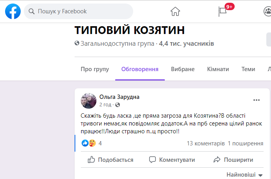Open Ольга Зарудна profile name link

click(119, 97)
